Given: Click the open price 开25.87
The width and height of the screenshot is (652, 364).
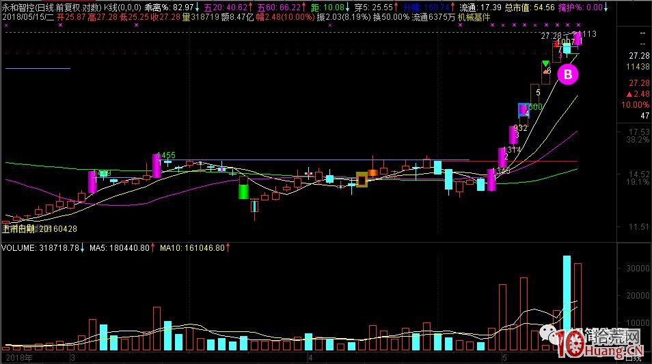Looking at the screenshot, I should 71,18.
